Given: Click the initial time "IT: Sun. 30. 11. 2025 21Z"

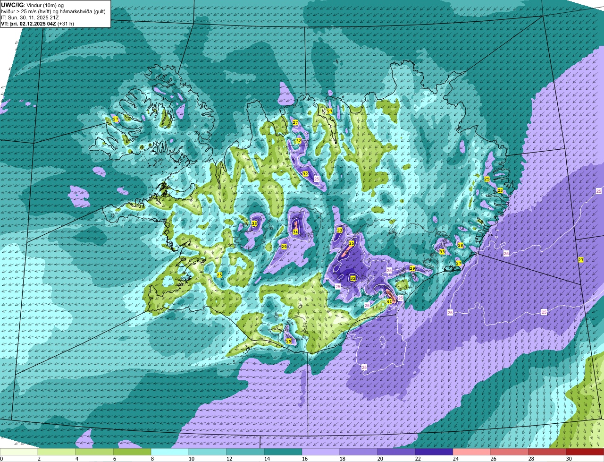Looking at the screenshot, I should coord(30,17).
